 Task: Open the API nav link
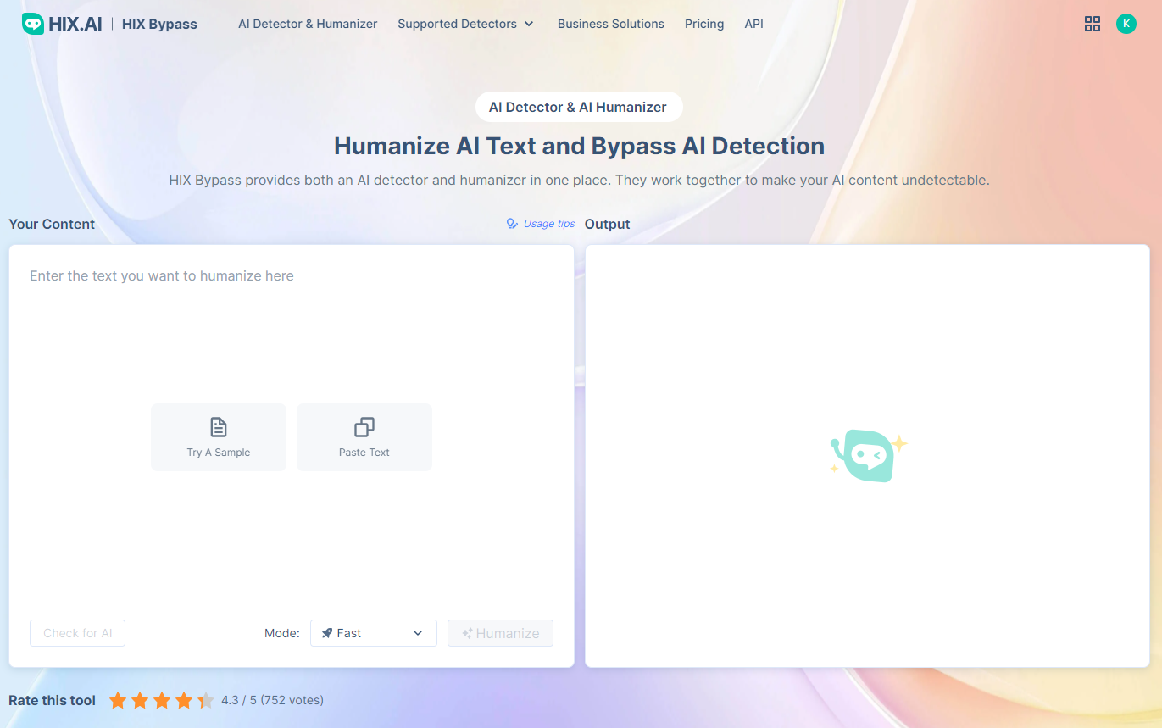(753, 24)
